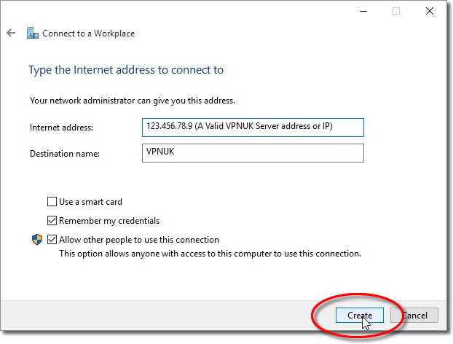Click the UAC shield icon
453x344 pixels.
(37, 240)
